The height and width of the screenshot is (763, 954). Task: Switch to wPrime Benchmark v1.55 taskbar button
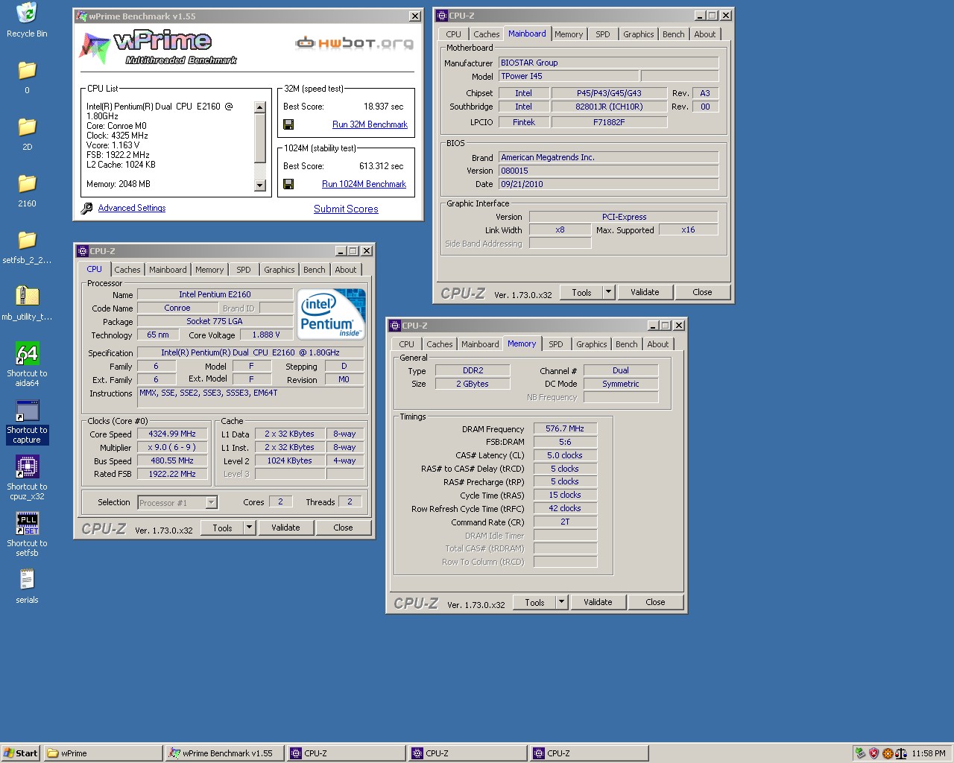(225, 753)
